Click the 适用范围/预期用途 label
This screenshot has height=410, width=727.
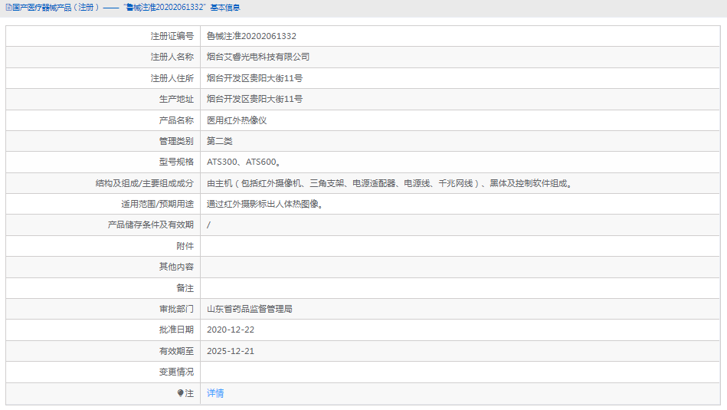point(158,205)
